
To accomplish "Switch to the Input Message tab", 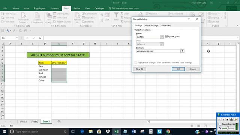I will [151, 25].
